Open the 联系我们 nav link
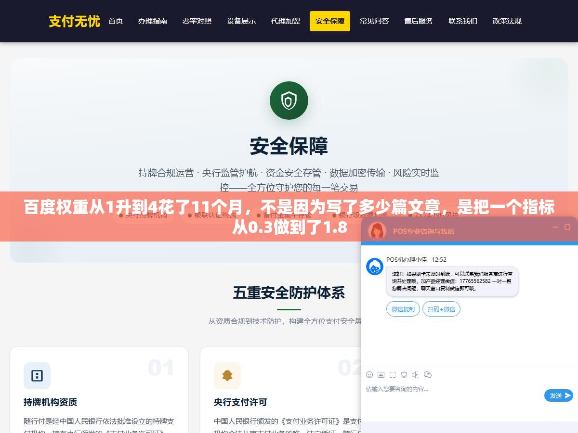This screenshot has width=578, height=433. 463,21
